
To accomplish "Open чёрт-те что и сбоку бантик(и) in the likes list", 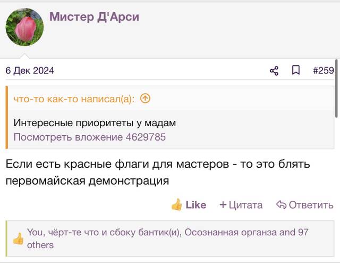I will [115, 232].
